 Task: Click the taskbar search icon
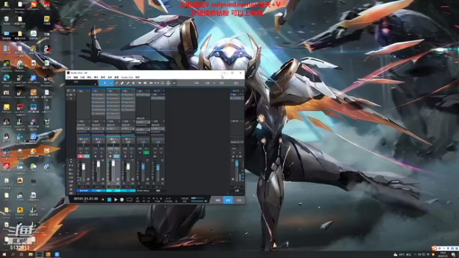click(x=13, y=255)
